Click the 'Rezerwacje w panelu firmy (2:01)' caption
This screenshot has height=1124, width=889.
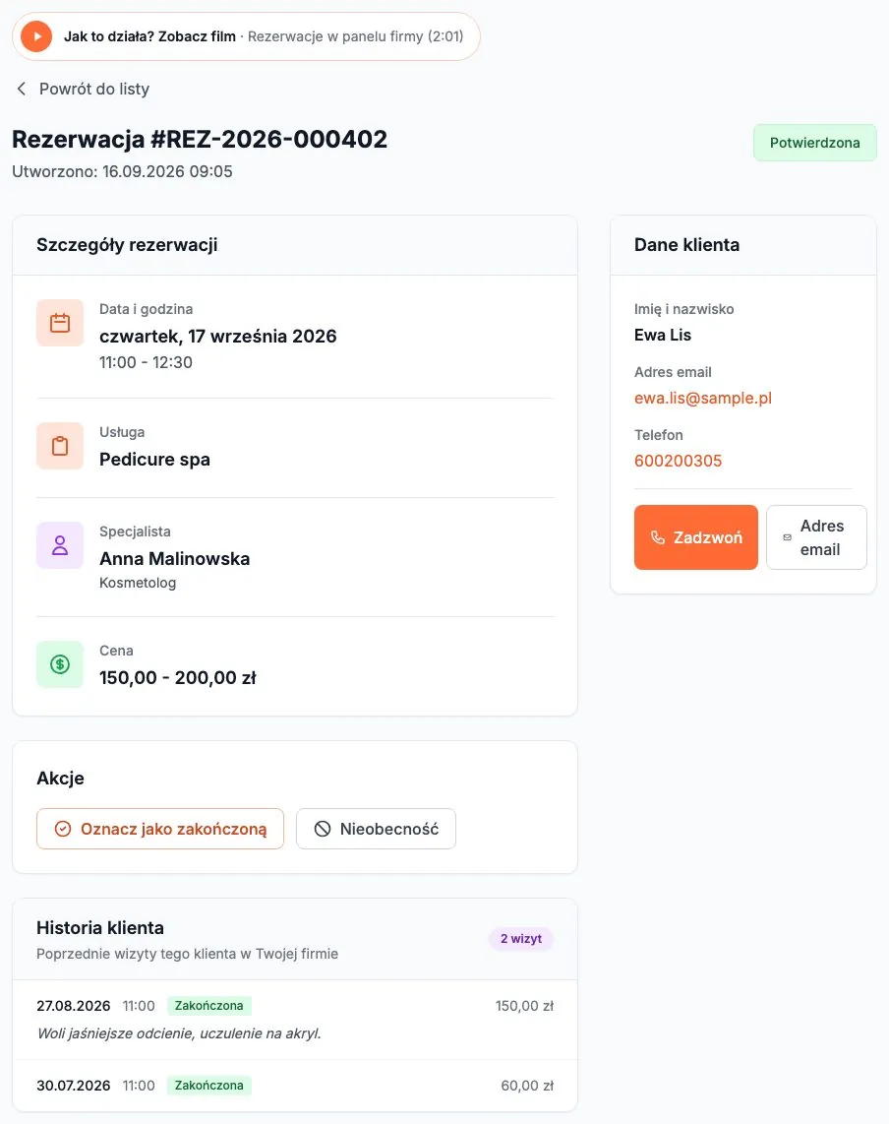[355, 36]
